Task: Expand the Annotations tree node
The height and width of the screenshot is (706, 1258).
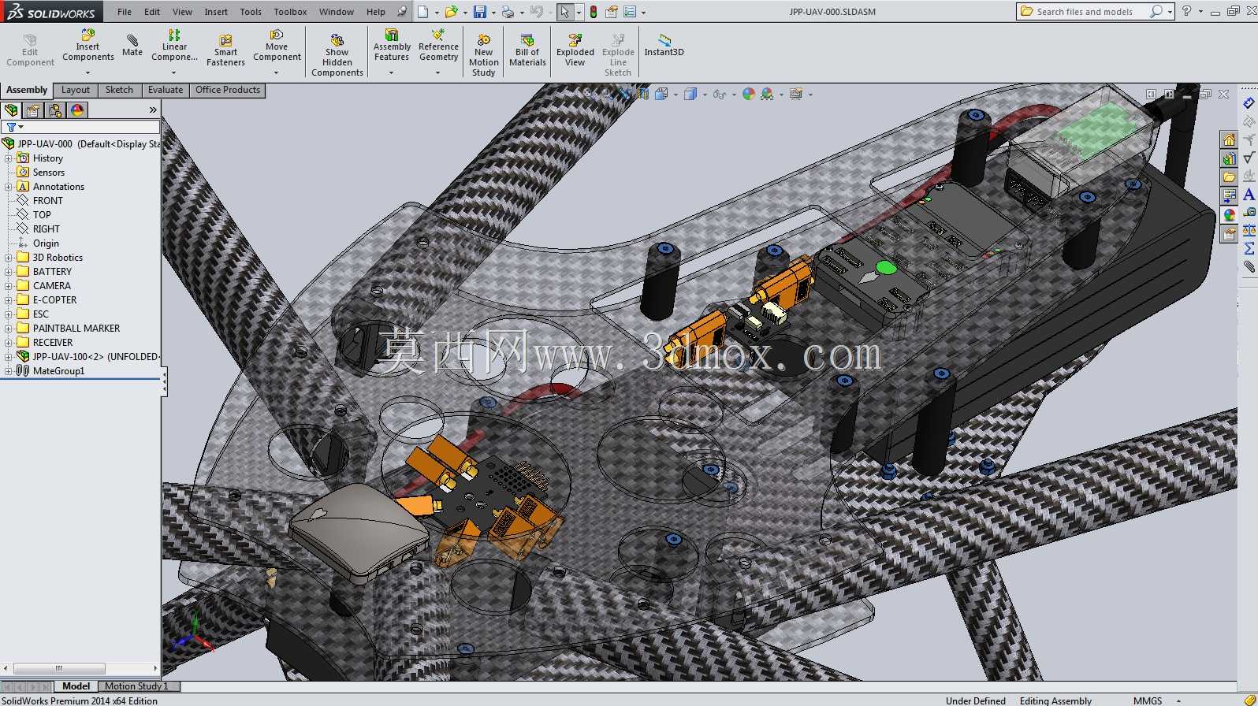Action: click(x=8, y=187)
